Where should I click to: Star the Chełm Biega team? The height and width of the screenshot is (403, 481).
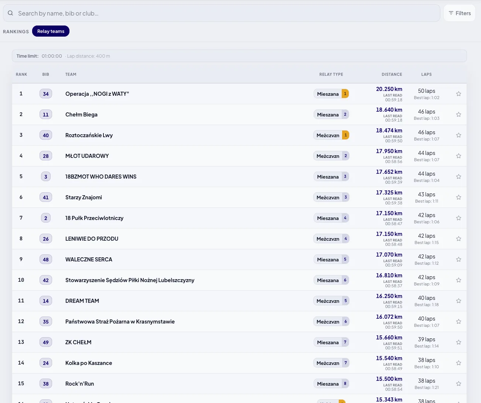(458, 115)
